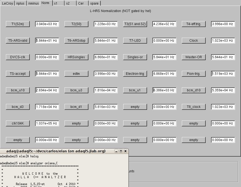241x187 pixels.
Task: Open the nplus tab
Action: pyautogui.click(x=20, y=3)
